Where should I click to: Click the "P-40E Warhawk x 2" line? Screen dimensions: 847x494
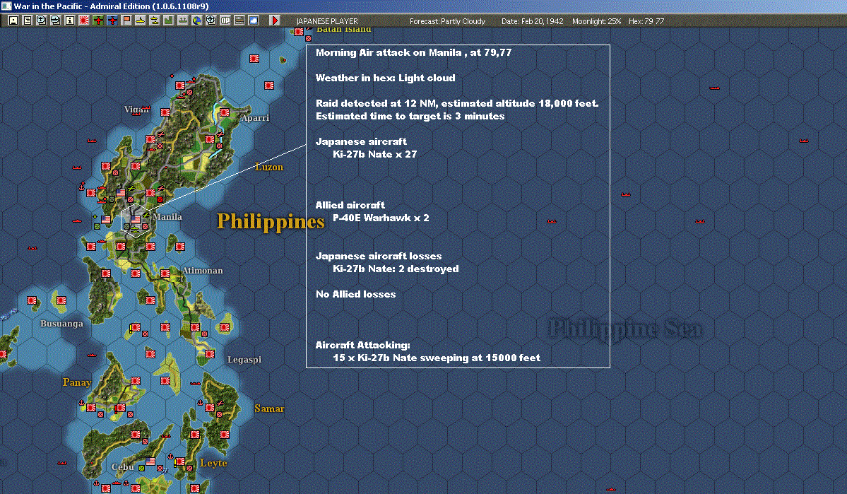click(x=381, y=218)
